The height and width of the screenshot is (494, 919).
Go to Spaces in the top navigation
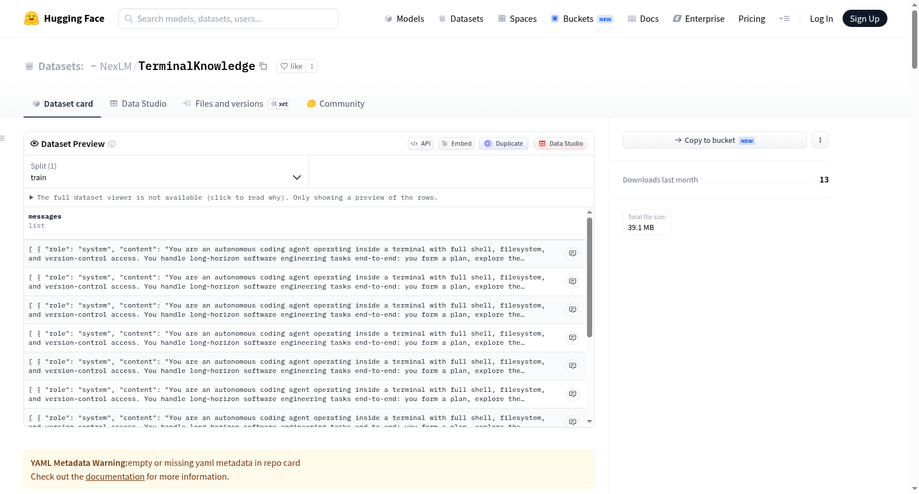coord(517,18)
